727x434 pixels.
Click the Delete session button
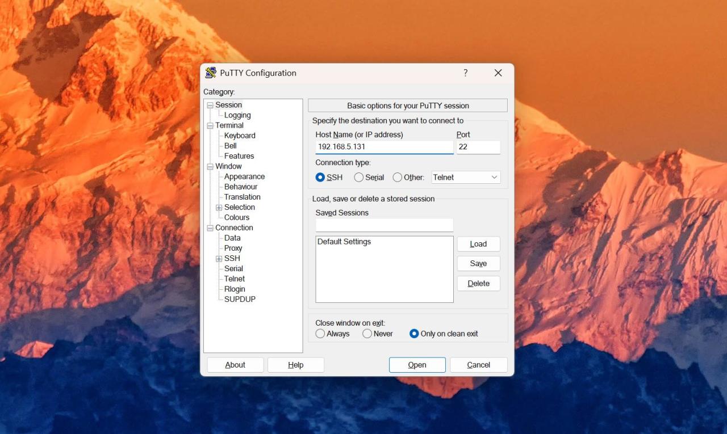pyautogui.click(x=478, y=283)
